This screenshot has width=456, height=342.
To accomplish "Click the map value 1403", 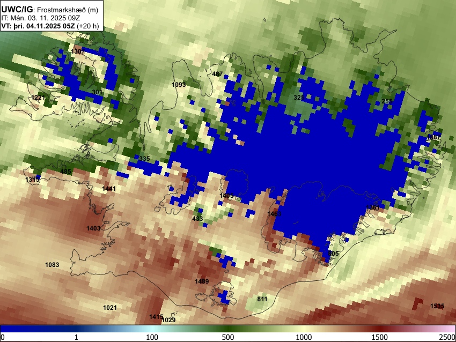I will pos(93,228).
